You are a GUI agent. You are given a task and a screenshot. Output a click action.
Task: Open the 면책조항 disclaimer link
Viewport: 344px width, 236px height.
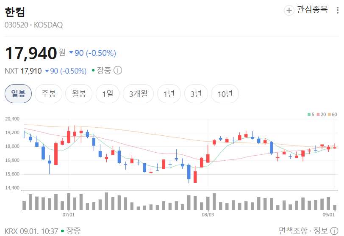coord(293,231)
